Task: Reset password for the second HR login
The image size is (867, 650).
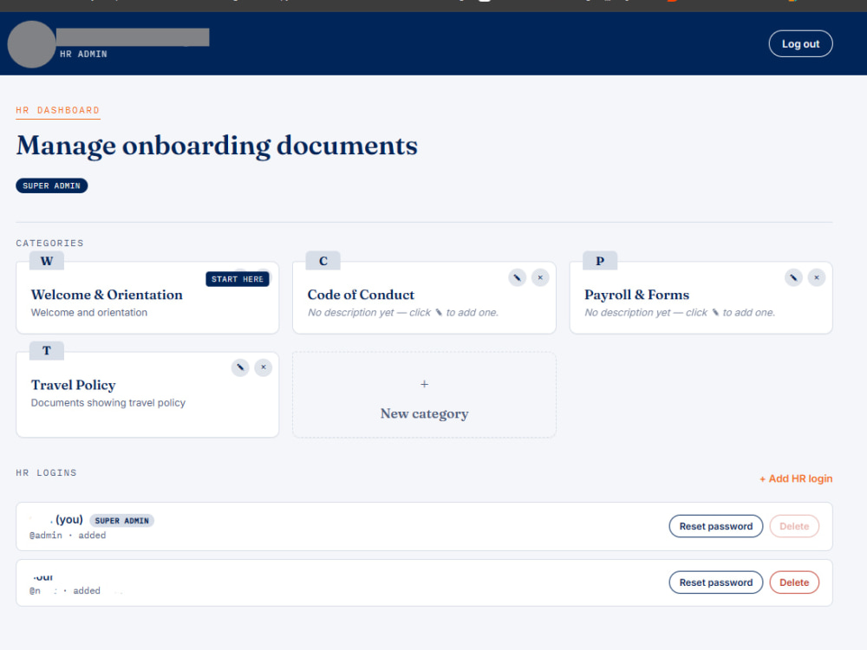Action: [x=715, y=582]
